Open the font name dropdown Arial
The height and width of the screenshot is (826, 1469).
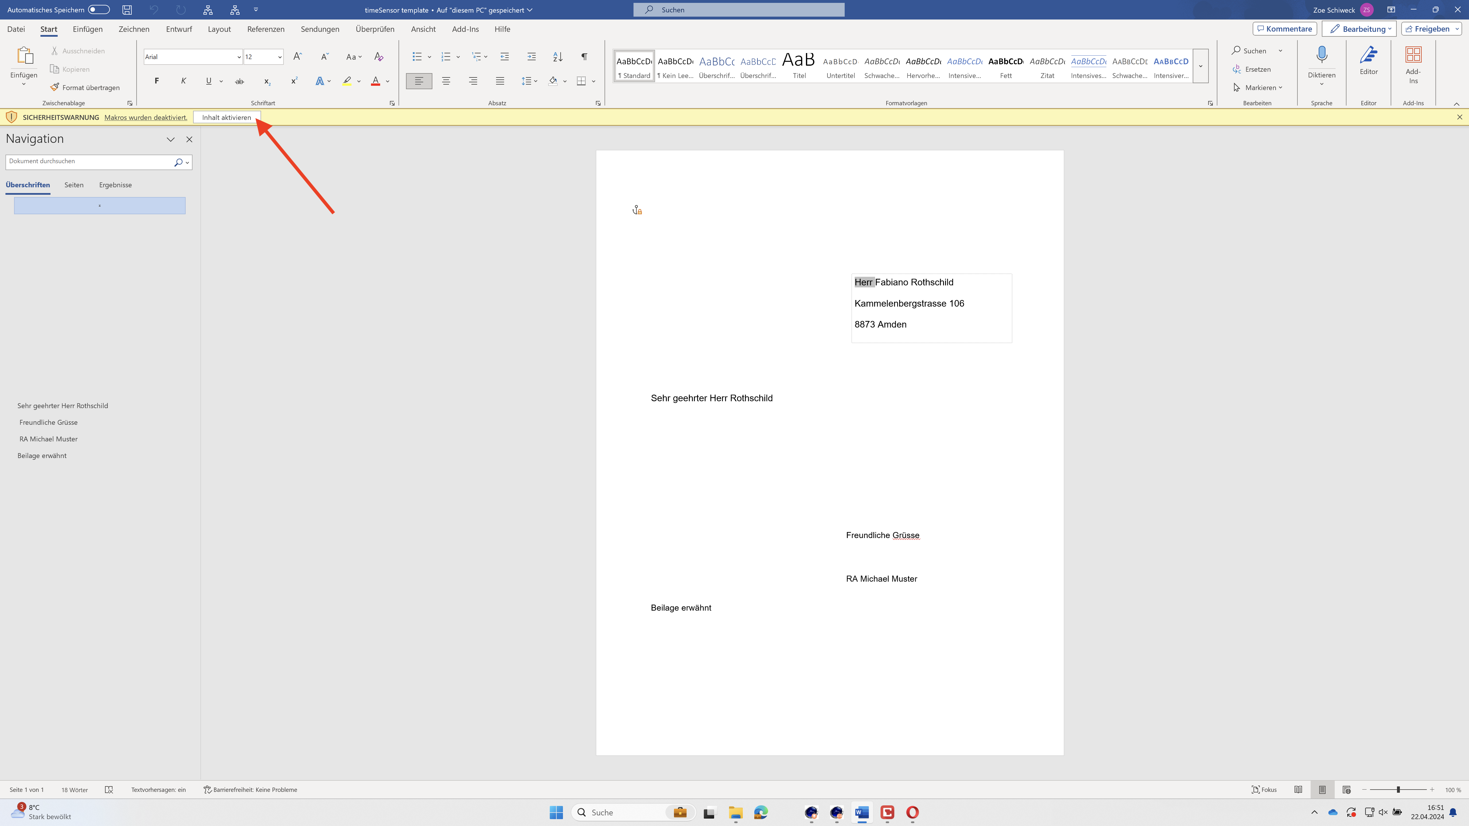239,57
